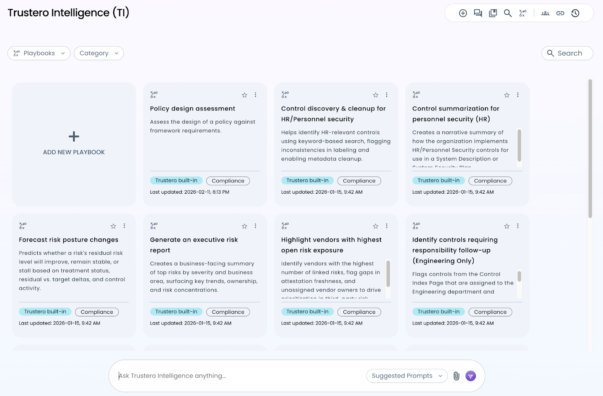Open the history clock icon

[575, 13]
